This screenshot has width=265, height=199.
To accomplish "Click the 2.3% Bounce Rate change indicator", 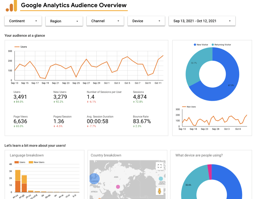I will pos(137,126).
